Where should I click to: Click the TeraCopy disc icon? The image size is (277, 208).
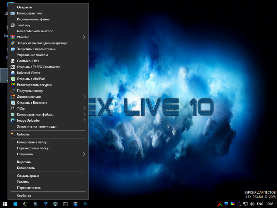click(x=13, y=25)
